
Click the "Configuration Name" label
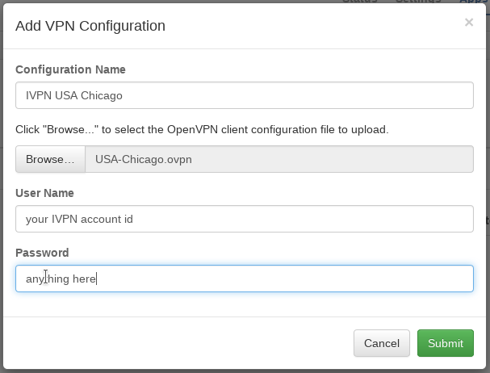[70, 69]
